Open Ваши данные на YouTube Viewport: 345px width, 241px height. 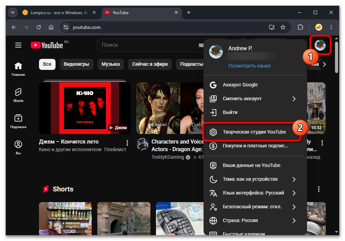pos(255,166)
